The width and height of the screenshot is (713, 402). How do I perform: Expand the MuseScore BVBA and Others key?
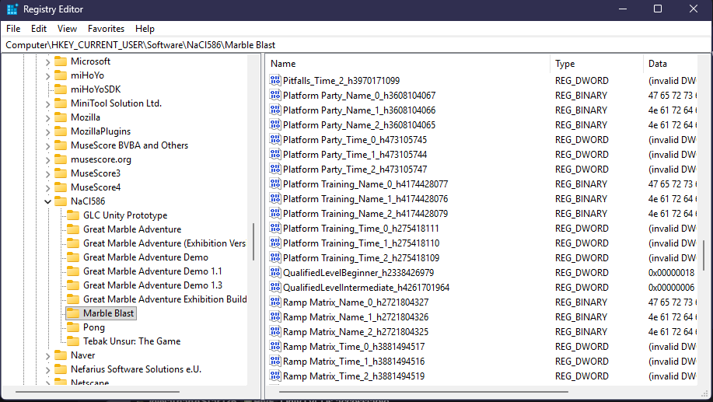click(47, 146)
